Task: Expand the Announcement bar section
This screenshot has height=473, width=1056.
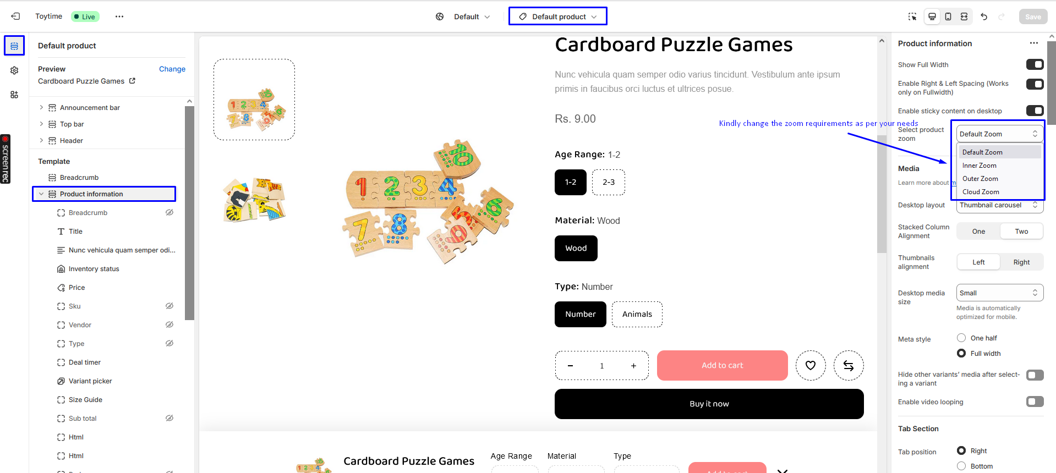Action: point(41,107)
